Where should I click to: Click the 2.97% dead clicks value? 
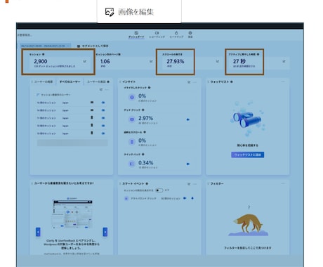click(145, 118)
